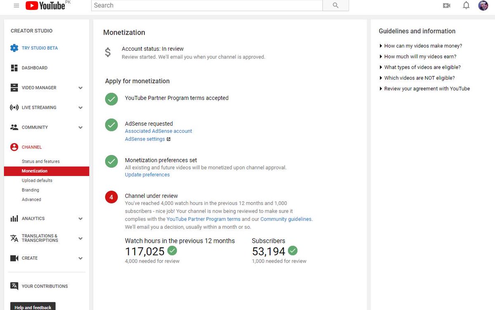This screenshot has height=310, width=495.
Task: Click green checkmark beside Partner Program terms accepted
Action: tap(111, 99)
